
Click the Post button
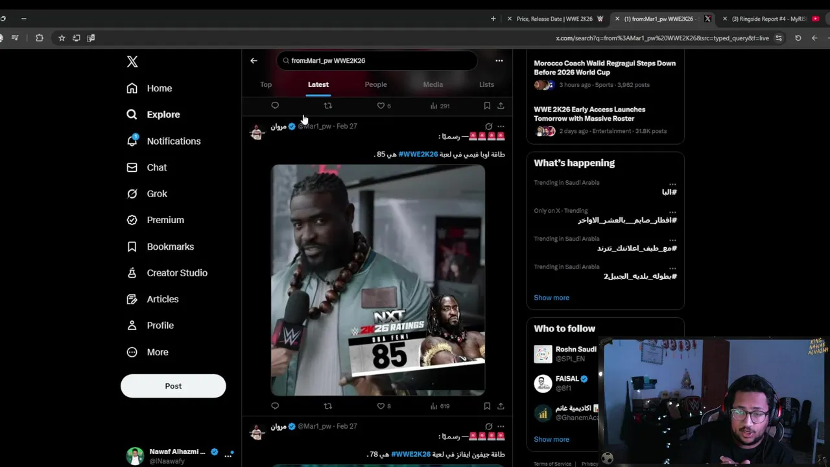pyautogui.click(x=173, y=386)
